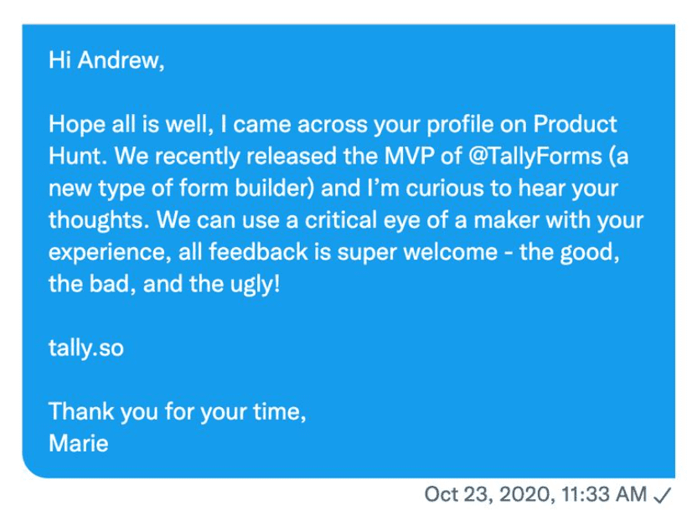692x526 pixels.
Task: Click the sent checkmark icon
Action: tap(662, 495)
